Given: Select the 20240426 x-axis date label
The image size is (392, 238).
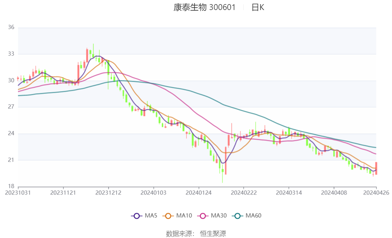Looking at the screenshot, I should [x=376, y=193].
